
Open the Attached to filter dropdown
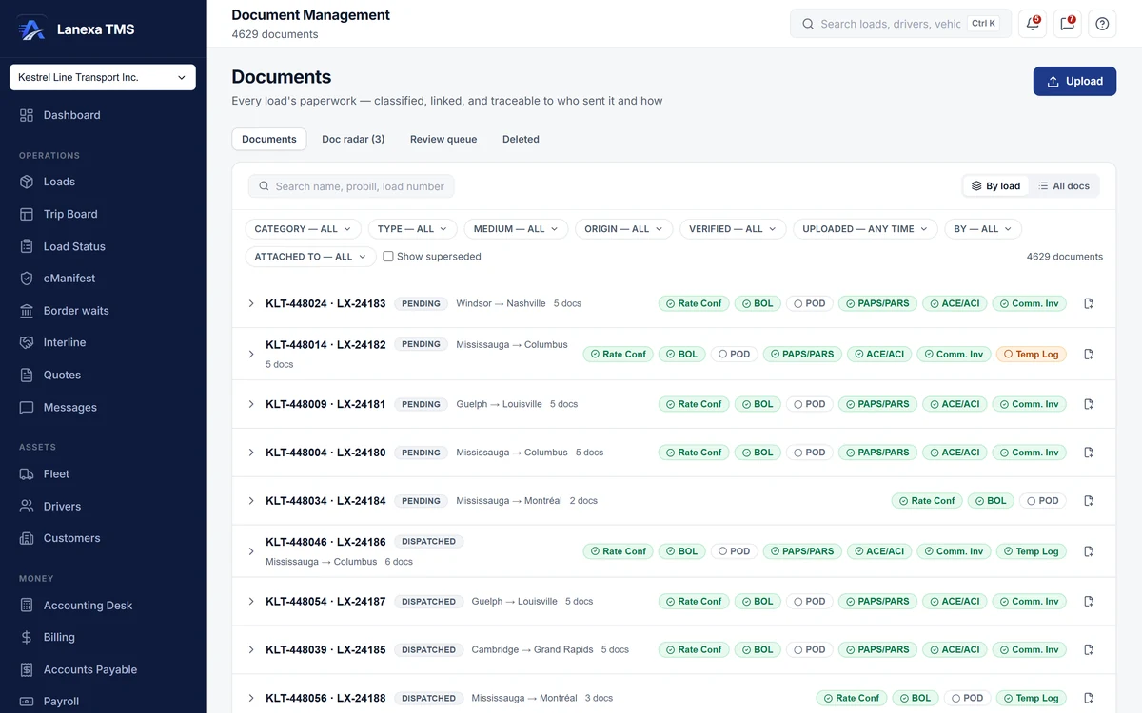[x=310, y=257]
